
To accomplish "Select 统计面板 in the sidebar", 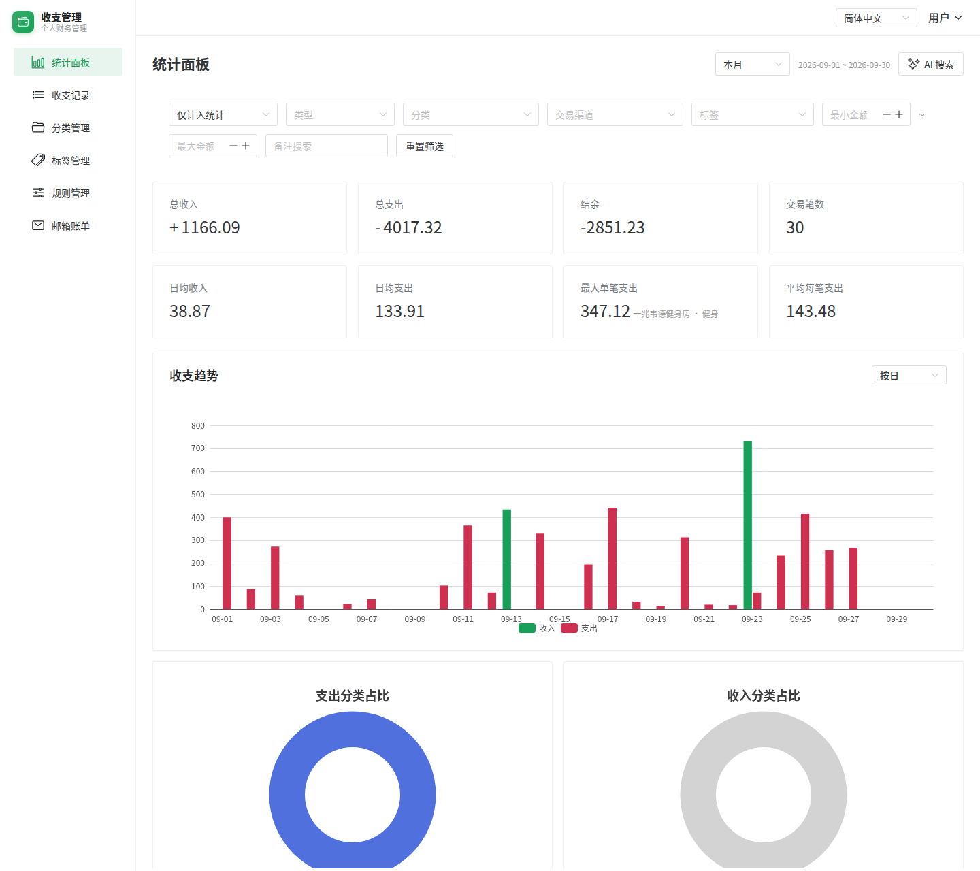I will 68,62.
